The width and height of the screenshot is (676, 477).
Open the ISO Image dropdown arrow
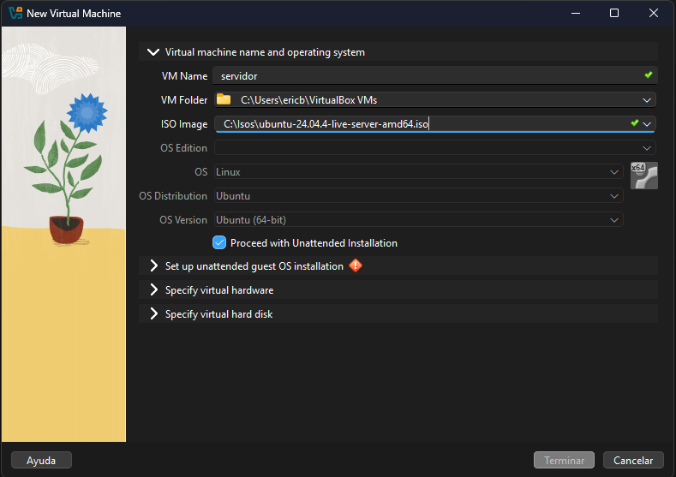click(647, 124)
